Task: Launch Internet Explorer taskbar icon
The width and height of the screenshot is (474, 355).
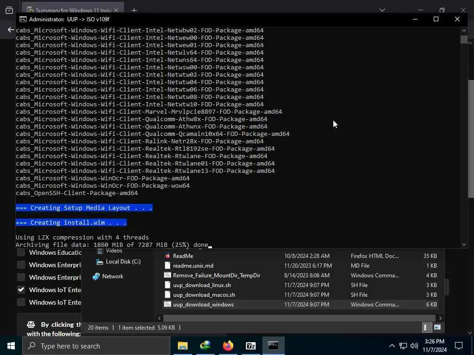Action: click(205, 346)
